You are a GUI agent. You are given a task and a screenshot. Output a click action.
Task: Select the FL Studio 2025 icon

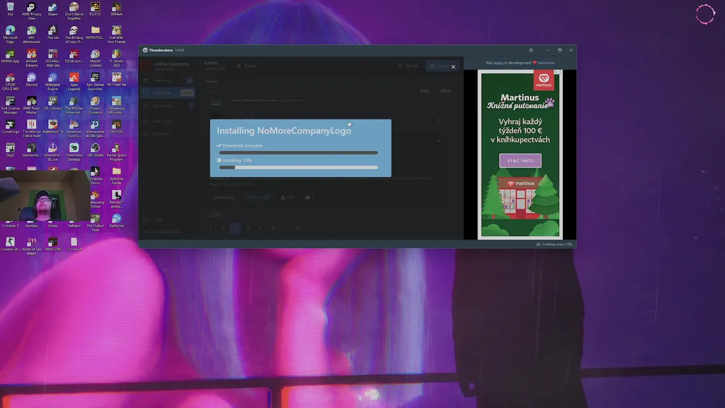pyautogui.click(x=117, y=58)
